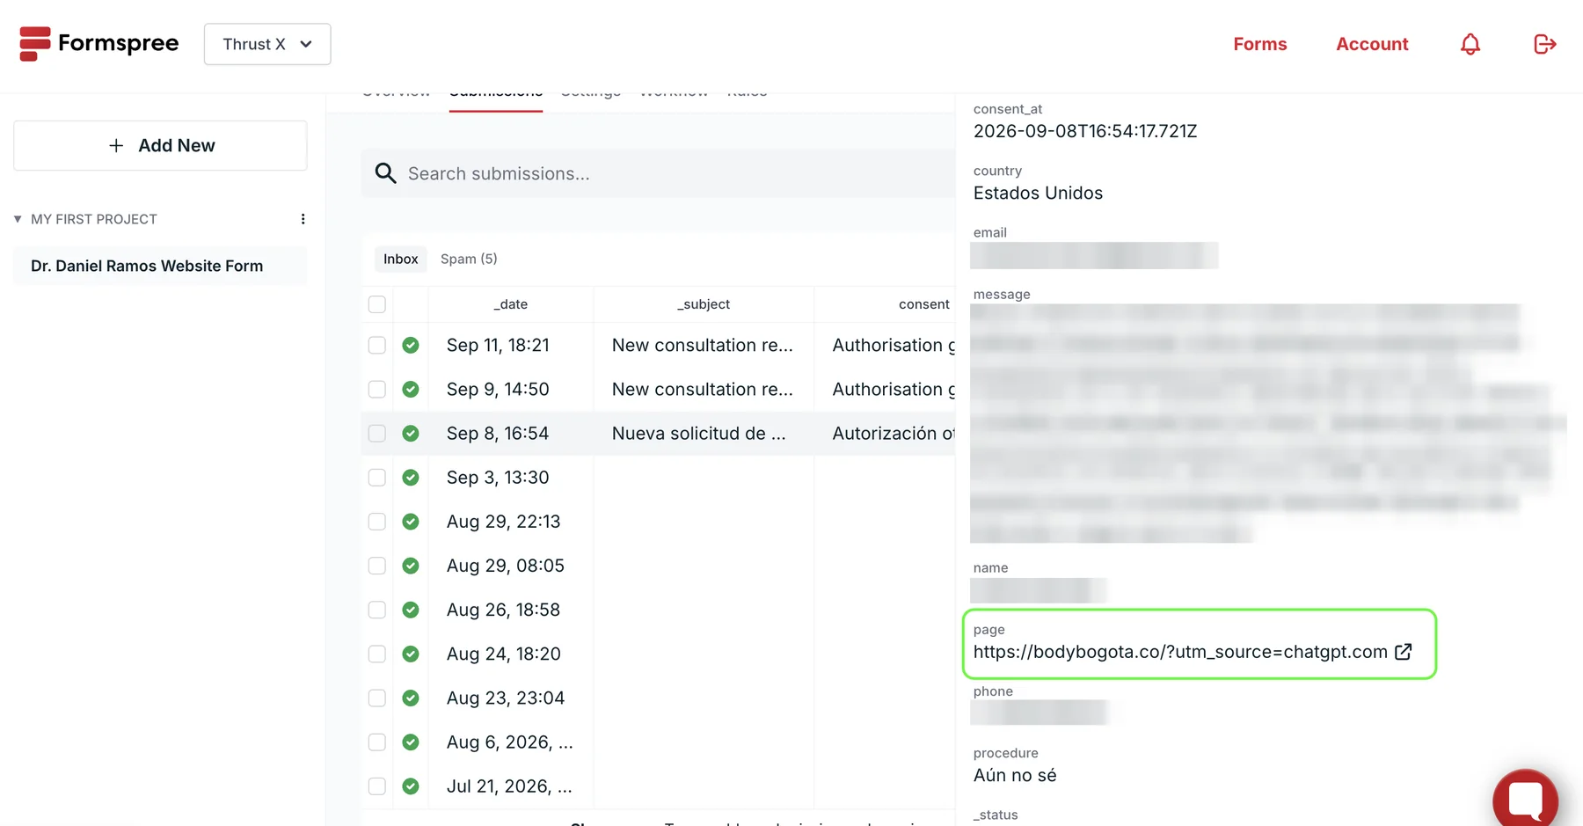Select the Inbox tab

tap(400, 259)
